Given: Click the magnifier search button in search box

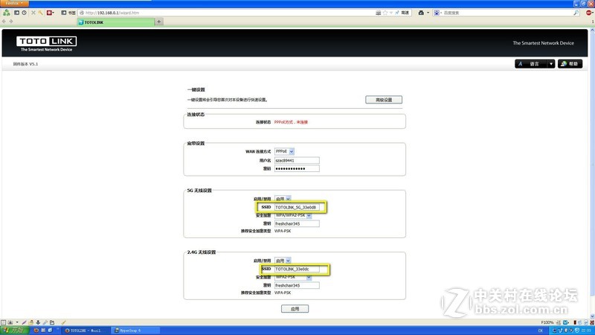Looking at the screenshot, I should coord(576,13).
